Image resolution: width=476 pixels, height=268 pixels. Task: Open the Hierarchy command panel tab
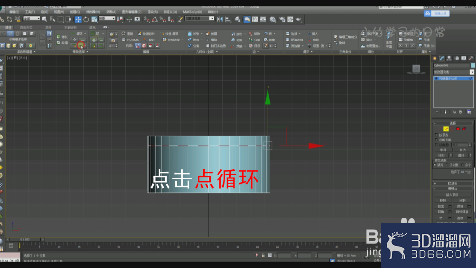click(449, 58)
